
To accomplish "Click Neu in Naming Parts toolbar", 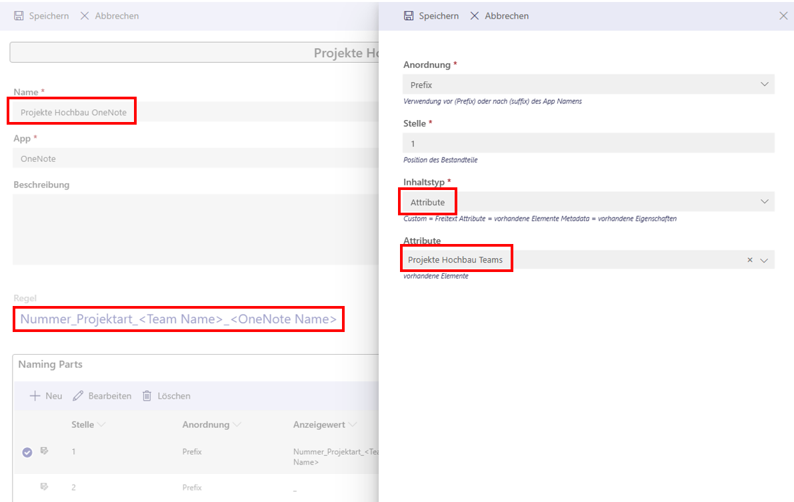I will [54, 396].
